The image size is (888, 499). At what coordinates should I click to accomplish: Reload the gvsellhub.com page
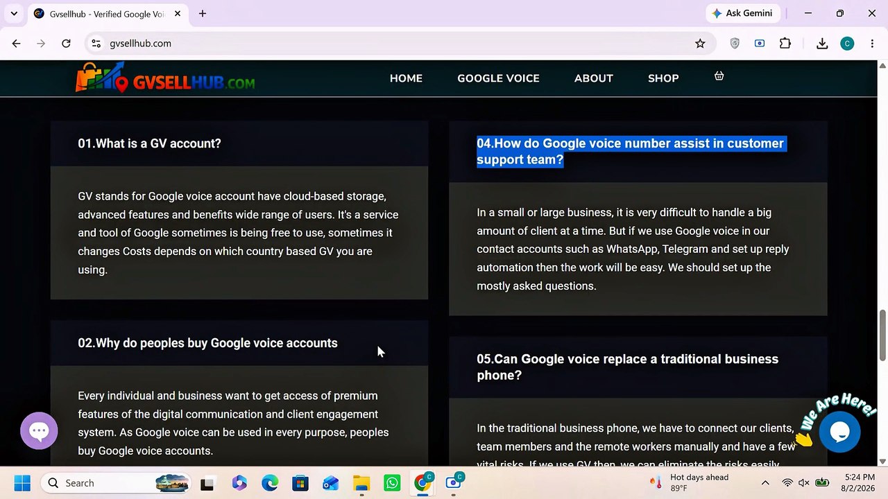(66, 43)
